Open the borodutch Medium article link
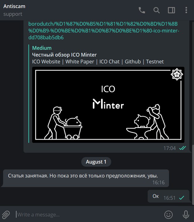 coord(104,31)
